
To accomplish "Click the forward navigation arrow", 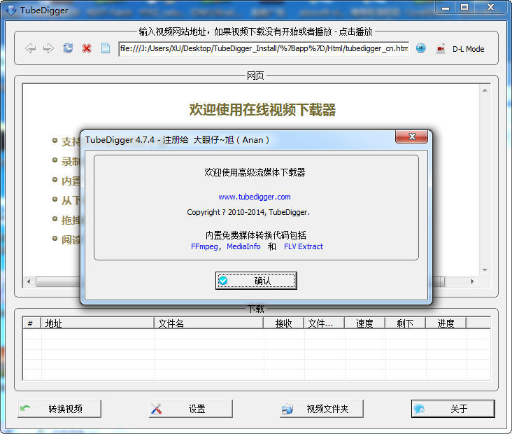I will pos(48,48).
